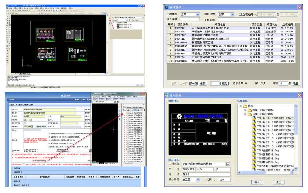
Task: Click the TB03会签图标.dwg file icon
Action: pos(254,150)
